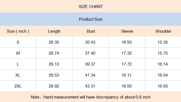This screenshot has width=181, height=102.
Task: Click the 17.72 sleeve value
Action: [127, 64]
